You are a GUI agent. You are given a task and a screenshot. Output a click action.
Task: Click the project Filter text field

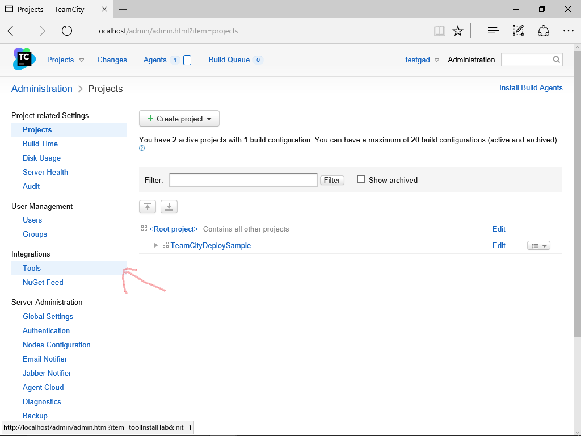243,180
